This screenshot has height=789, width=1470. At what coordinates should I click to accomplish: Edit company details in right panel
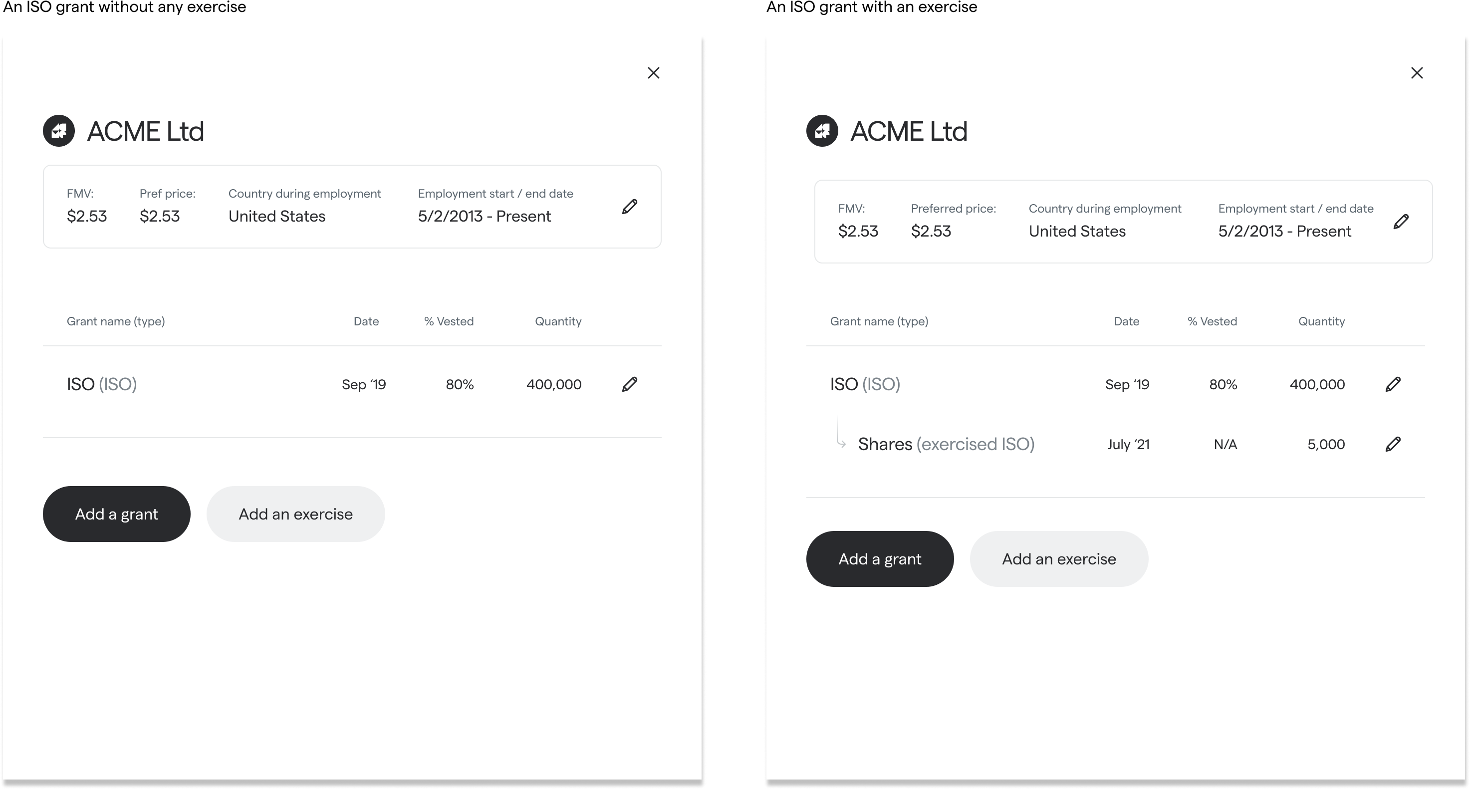coord(1401,222)
